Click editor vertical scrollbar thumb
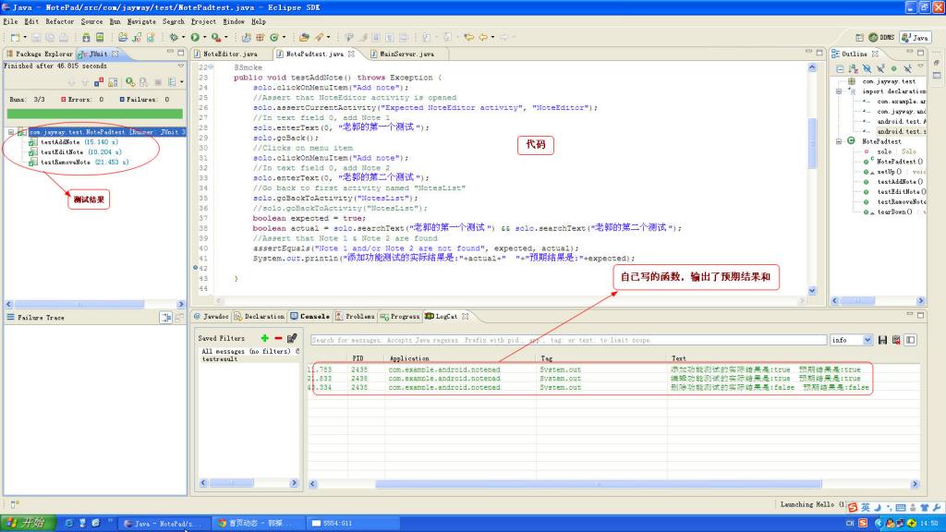 click(812, 143)
